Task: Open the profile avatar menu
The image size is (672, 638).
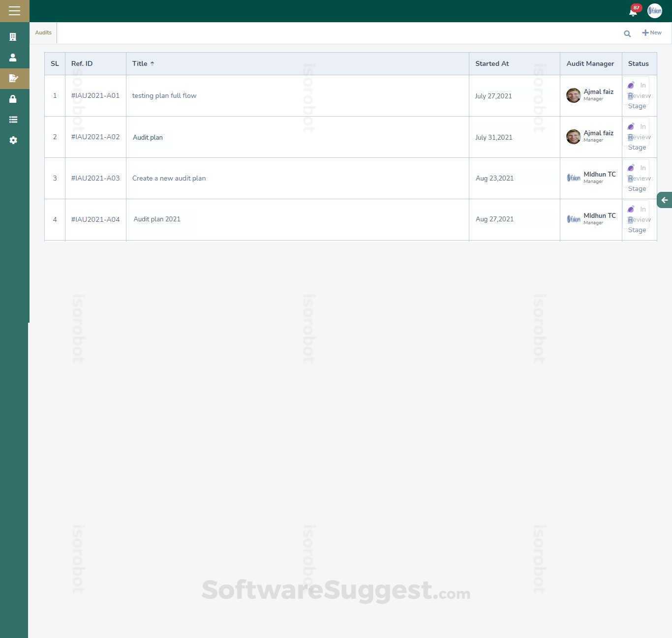Action: pos(654,10)
